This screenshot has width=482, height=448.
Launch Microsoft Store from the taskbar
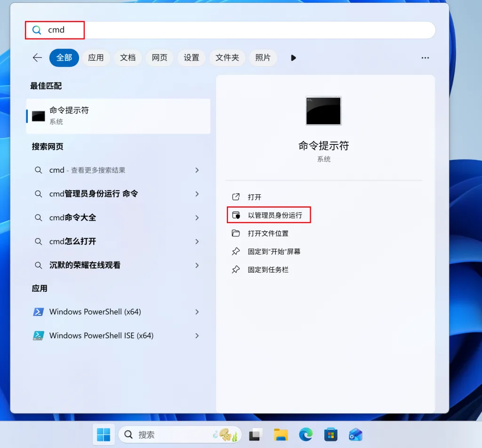point(331,434)
